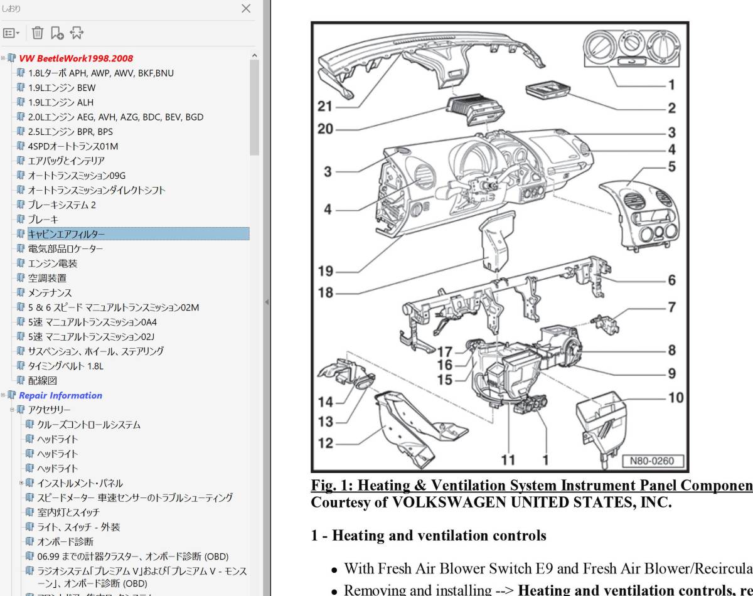Close the bookmarks (しおり) panel
The image size is (753, 596).
[246, 8]
